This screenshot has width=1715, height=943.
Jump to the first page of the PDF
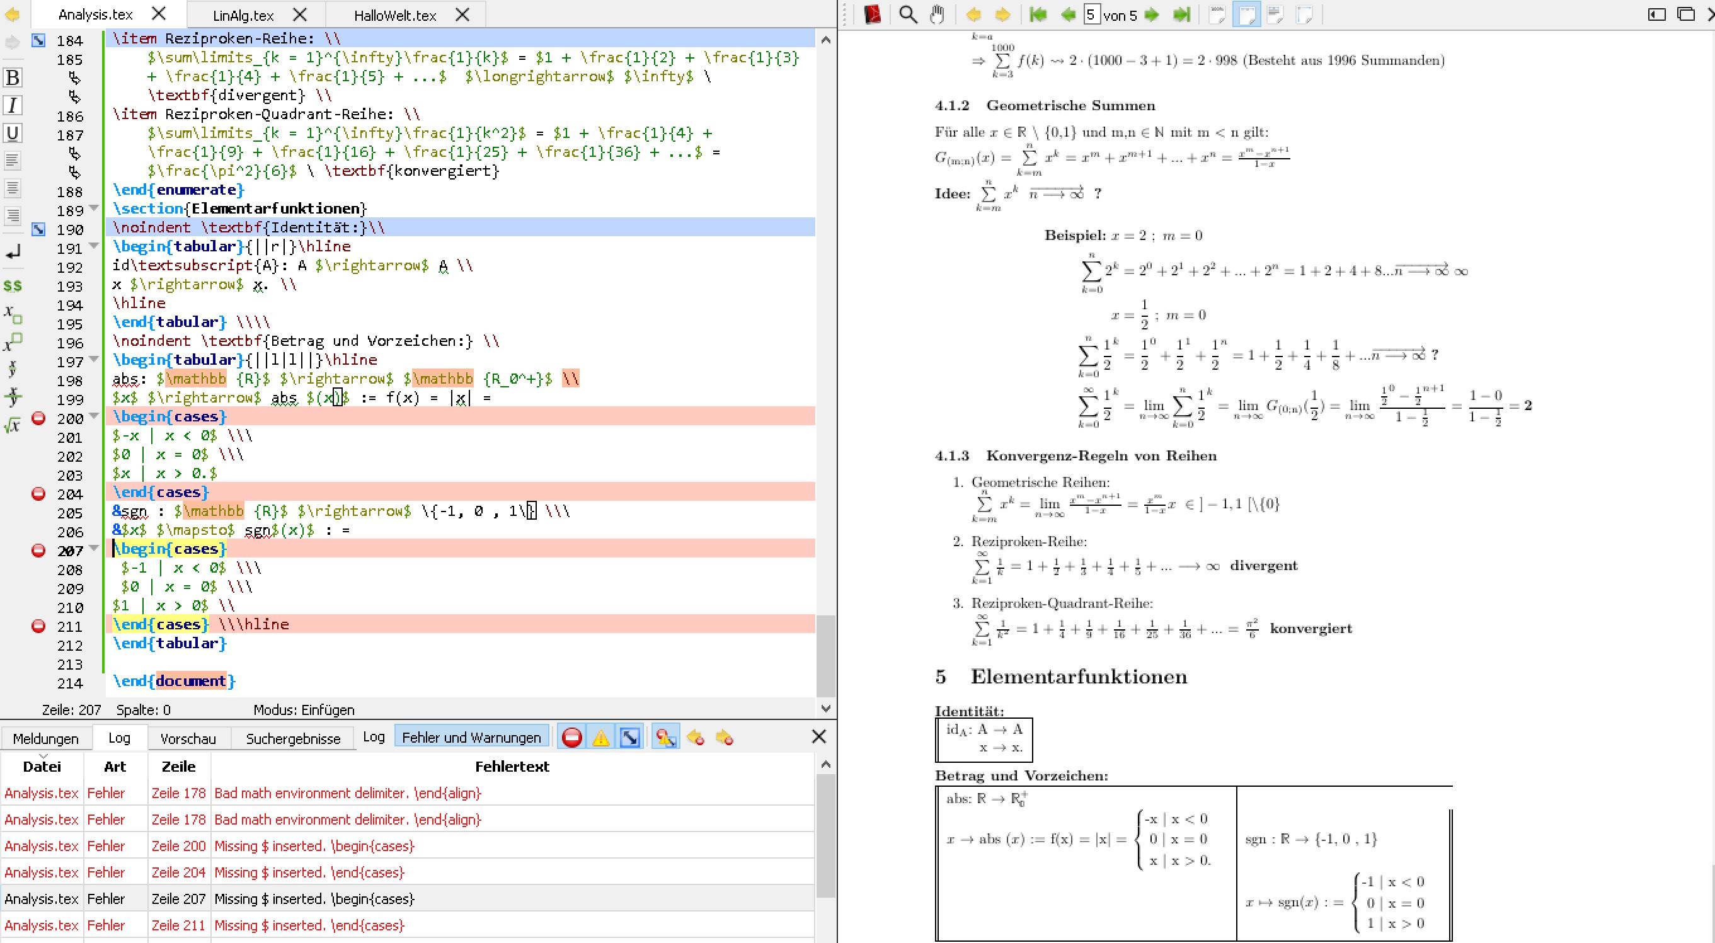coord(1037,14)
